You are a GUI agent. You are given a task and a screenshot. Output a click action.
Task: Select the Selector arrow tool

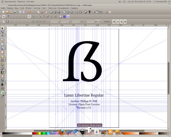click(2, 28)
